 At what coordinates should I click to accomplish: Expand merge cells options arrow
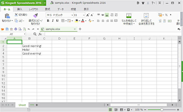pyautogui.click(x=134, y=24)
